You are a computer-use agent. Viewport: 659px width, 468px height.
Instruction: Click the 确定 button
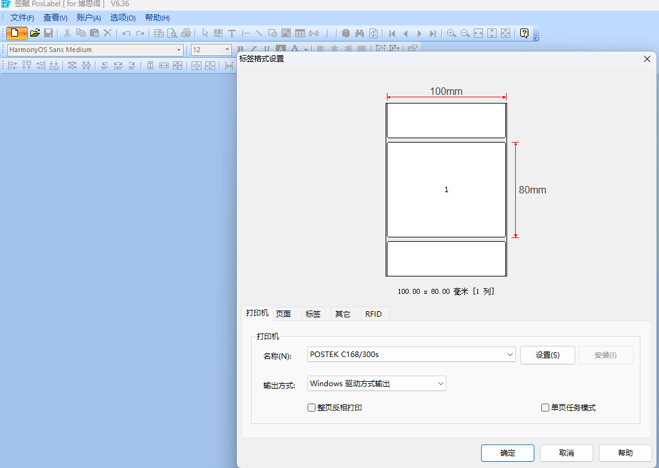click(508, 453)
